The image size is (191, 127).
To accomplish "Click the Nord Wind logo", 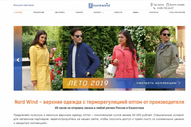I will pyautogui.click(x=99, y=6).
